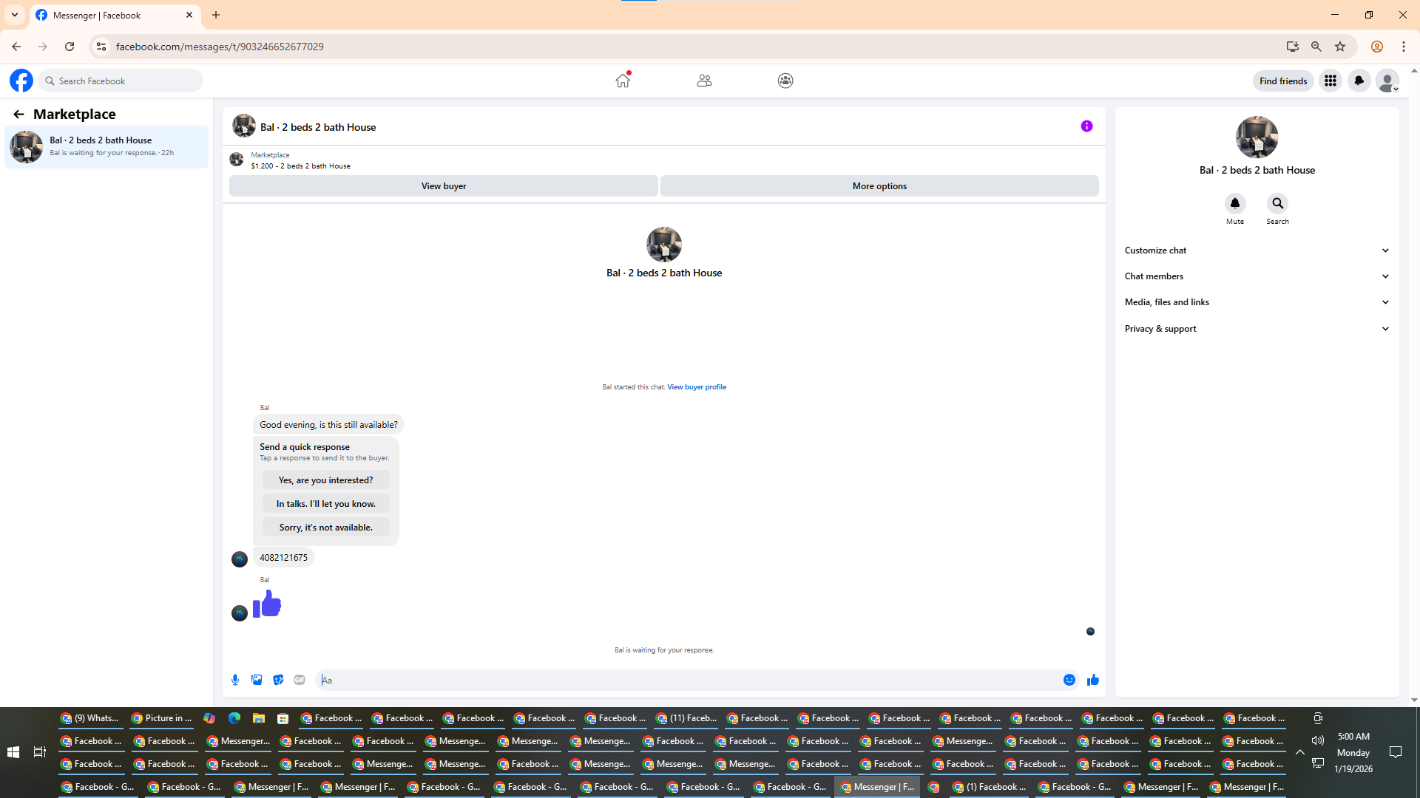Expand the Media, files and links section
The image size is (1420, 798).
(1257, 302)
